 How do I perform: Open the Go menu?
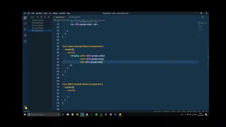click(50, 13)
